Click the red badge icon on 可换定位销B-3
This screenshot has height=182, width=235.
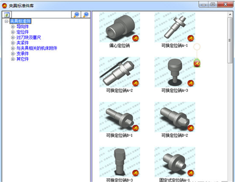pos(136,173)
